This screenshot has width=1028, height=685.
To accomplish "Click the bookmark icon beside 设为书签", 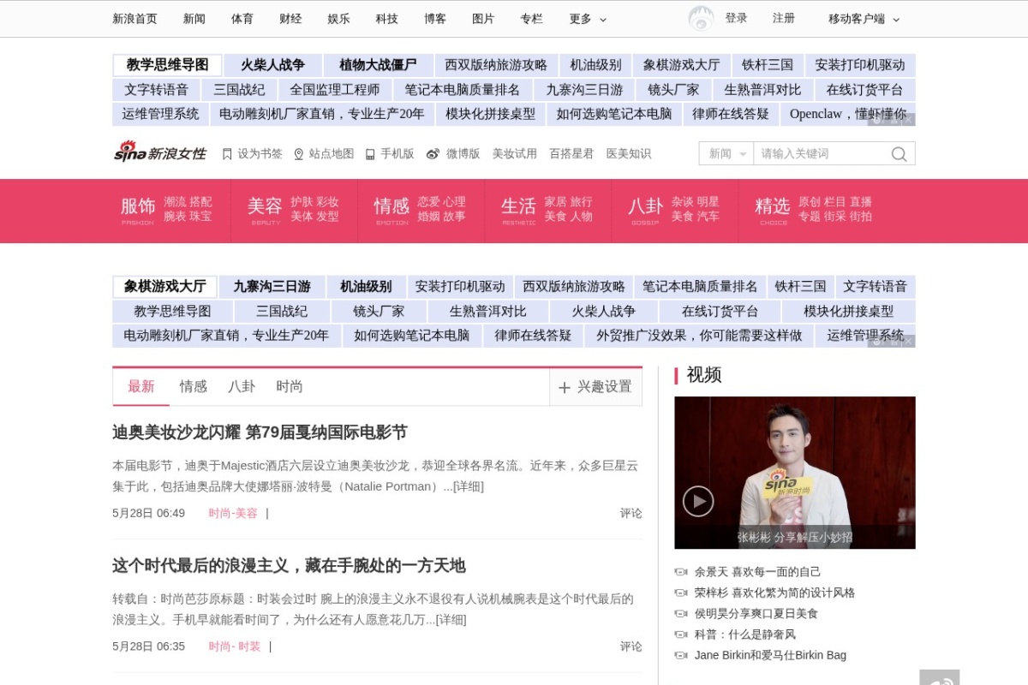I will tap(227, 154).
